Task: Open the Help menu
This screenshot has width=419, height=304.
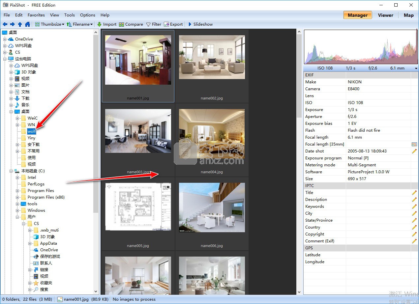Action: point(105,15)
